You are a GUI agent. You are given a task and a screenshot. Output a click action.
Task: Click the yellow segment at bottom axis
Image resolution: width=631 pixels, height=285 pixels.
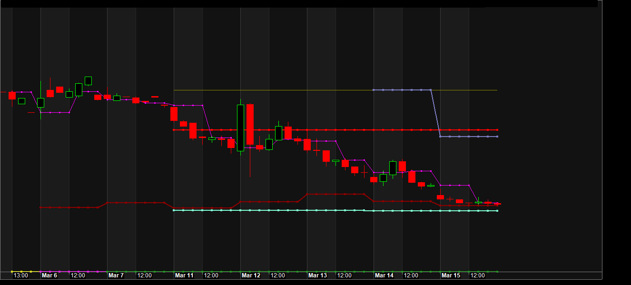[x=26, y=272]
